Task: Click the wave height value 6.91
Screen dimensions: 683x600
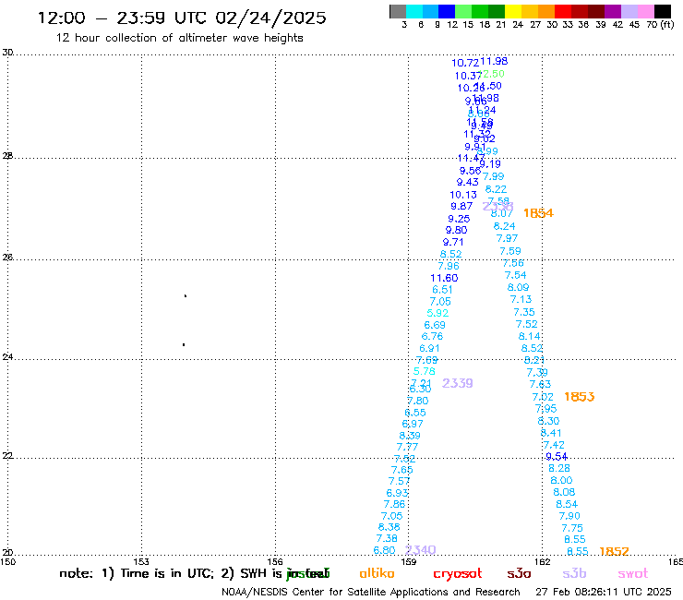Action: pyautogui.click(x=429, y=349)
